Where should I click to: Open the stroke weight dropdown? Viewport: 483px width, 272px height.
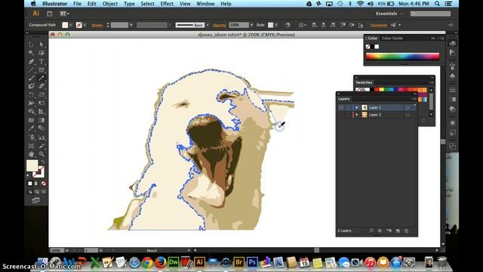point(131,25)
